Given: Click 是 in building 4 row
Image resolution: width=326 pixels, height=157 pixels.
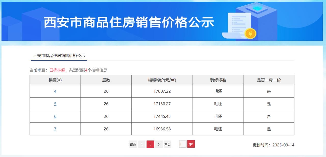Looking at the screenshot, I should tap(269, 91).
